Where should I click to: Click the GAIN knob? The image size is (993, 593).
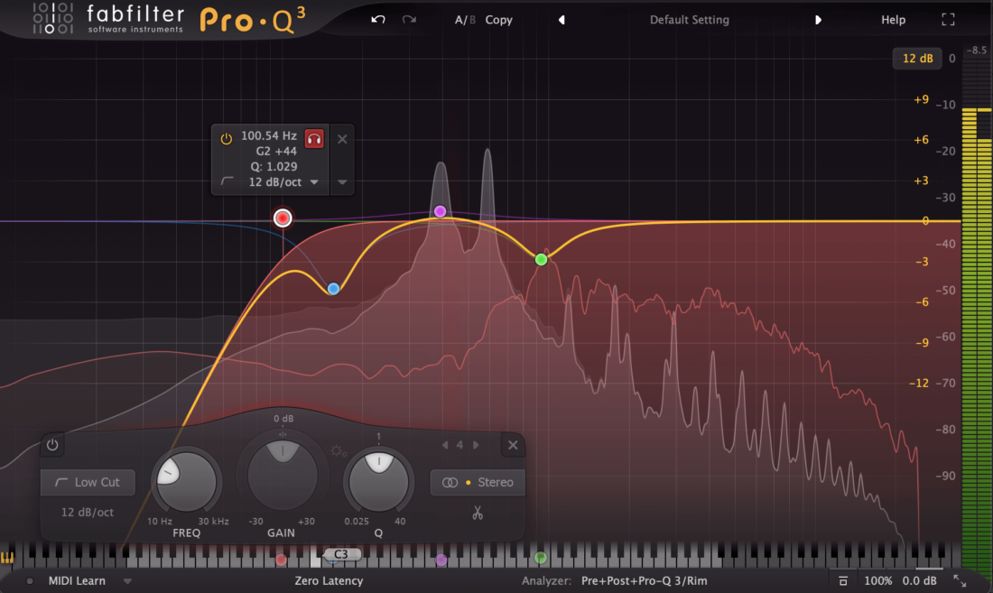point(282,475)
